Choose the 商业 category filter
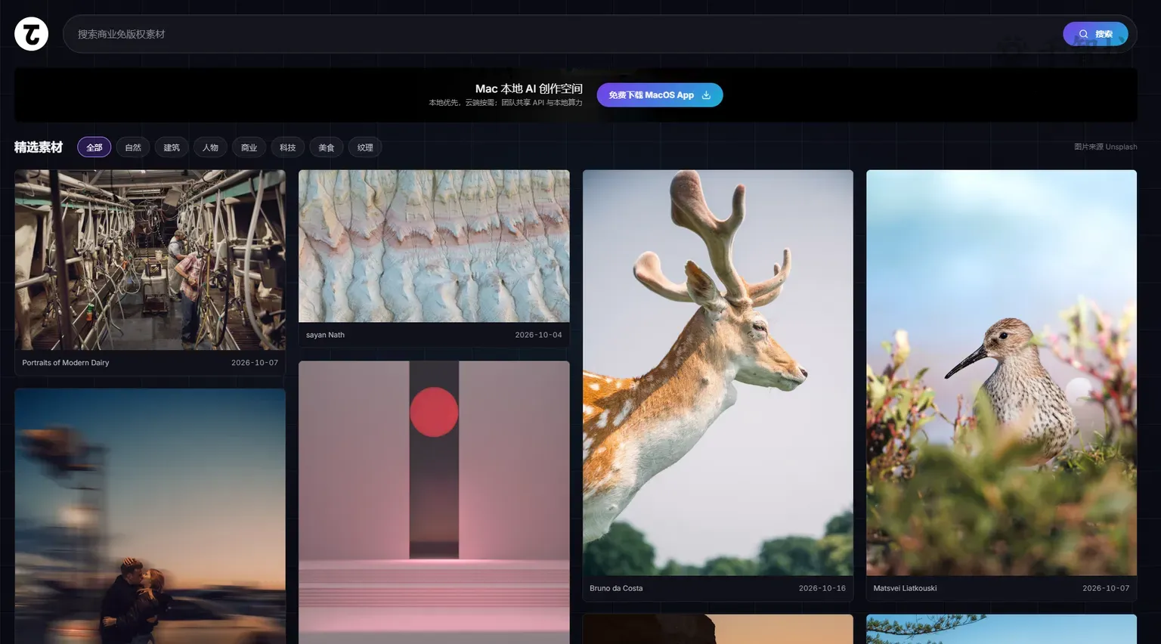 (x=249, y=147)
